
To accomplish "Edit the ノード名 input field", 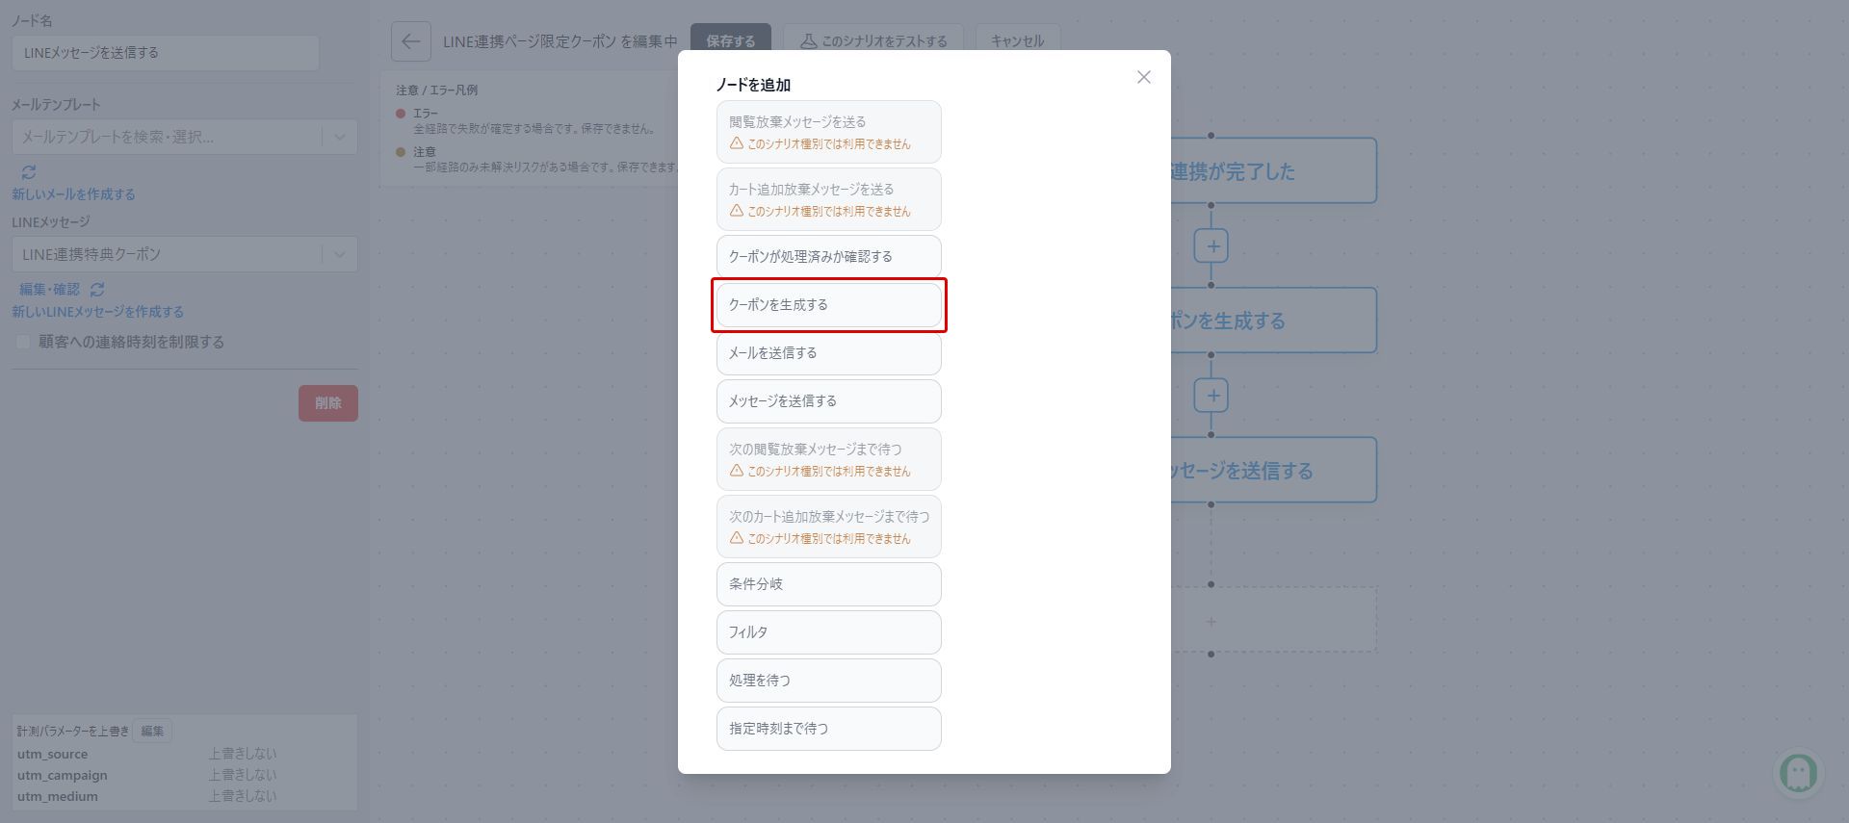I will 166,53.
